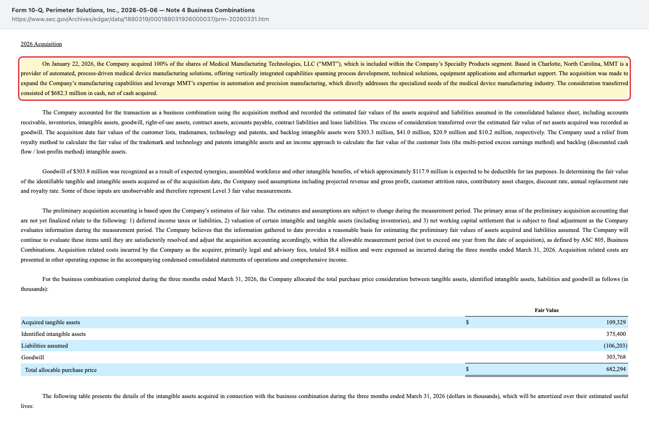The width and height of the screenshot is (649, 421).
Task: Click the dollar sign beside Acquired tangible assets
Action: pos(467,322)
